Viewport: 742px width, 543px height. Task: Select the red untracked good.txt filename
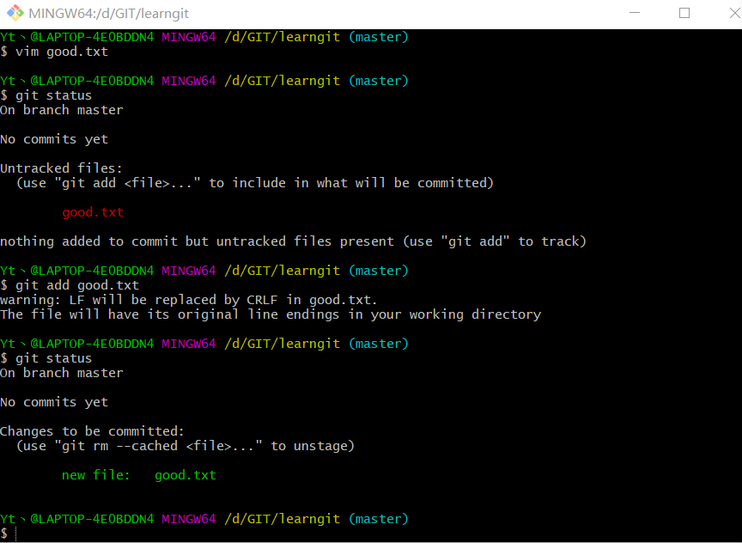[x=93, y=212]
